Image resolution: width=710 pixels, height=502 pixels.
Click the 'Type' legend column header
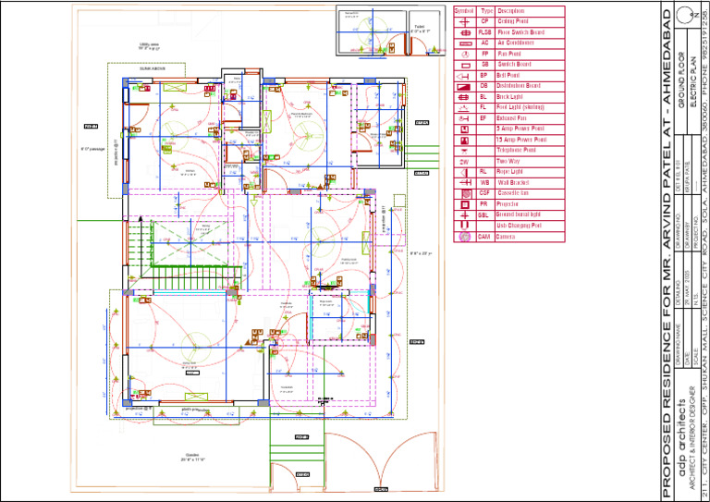point(487,11)
